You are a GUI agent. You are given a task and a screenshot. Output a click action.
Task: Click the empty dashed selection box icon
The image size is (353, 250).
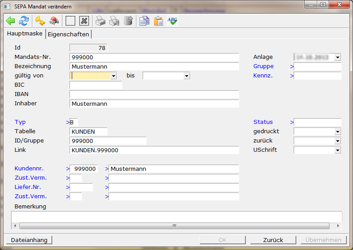click(x=70, y=21)
